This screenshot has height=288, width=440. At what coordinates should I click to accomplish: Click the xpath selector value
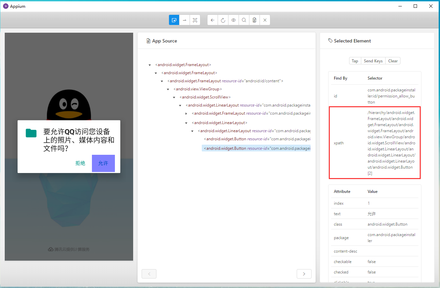point(392,143)
